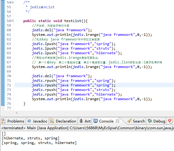Click the Javadoc @ icon
Screen dimensions: 174x151
coord(29,121)
